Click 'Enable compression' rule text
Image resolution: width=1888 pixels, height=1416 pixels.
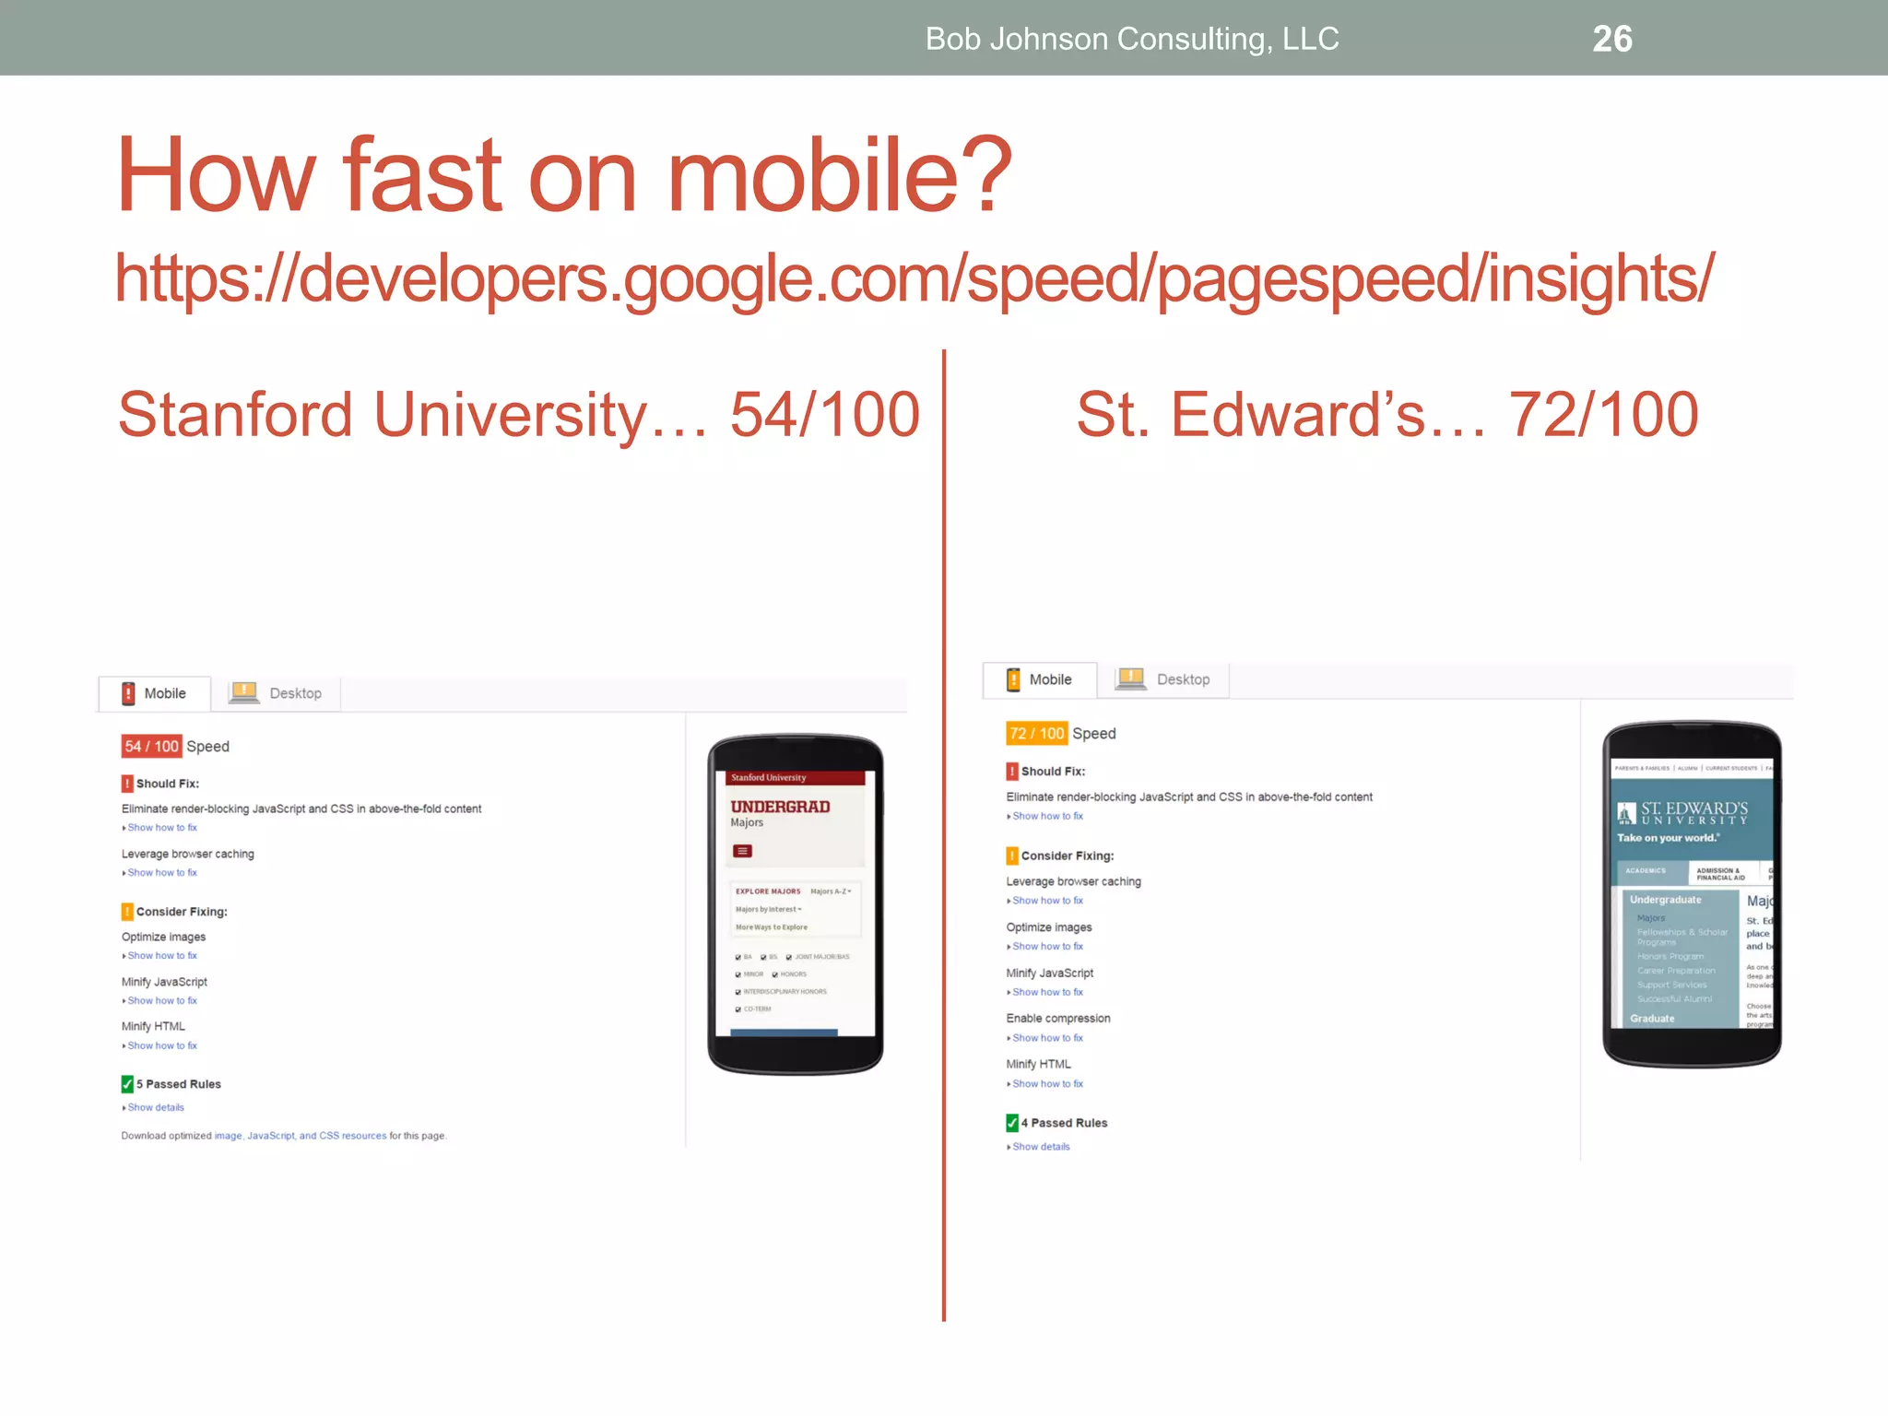point(1058,1019)
